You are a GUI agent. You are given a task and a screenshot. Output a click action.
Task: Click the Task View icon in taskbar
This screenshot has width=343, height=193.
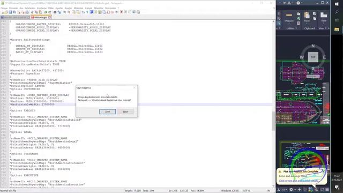337,20
